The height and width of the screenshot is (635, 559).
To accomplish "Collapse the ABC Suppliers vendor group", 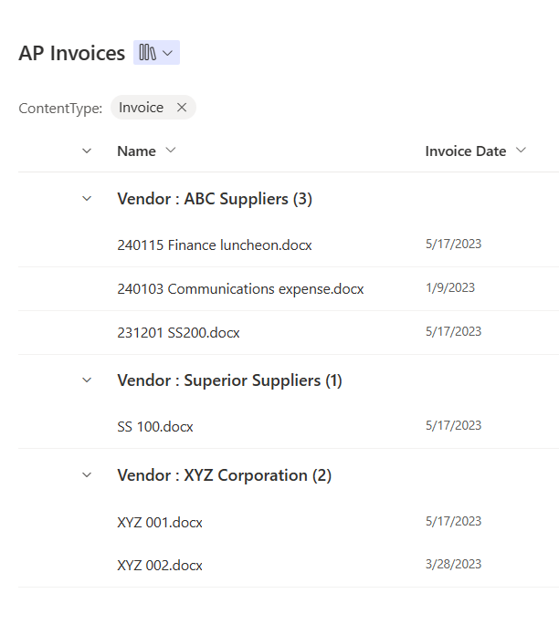I will 87,198.
